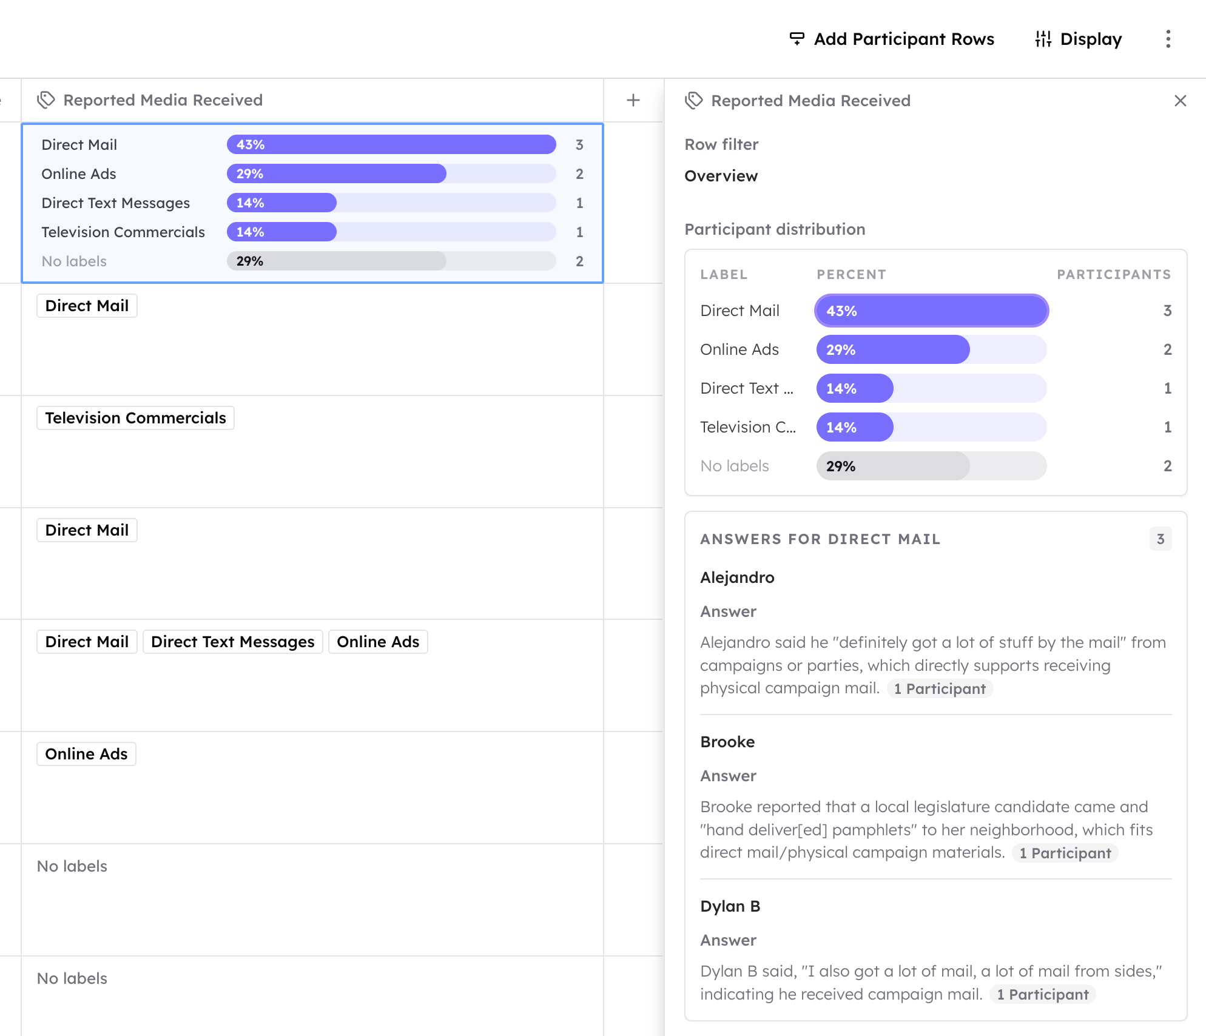Open the 1 Participant badge under Brooke
Viewport: 1206px width, 1036px height.
pyautogui.click(x=1065, y=853)
